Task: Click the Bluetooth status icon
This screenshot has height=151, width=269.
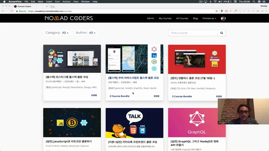Action: pyautogui.click(x=211, y=1)
